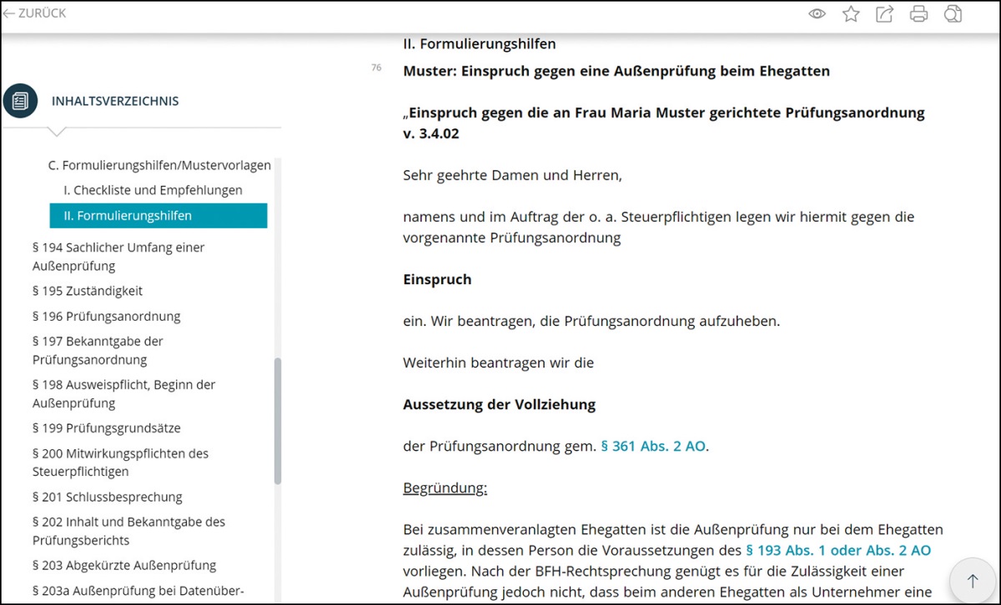
Task: Navigate to § 195 Zuständigkeit
Action: tap(88, 291)
